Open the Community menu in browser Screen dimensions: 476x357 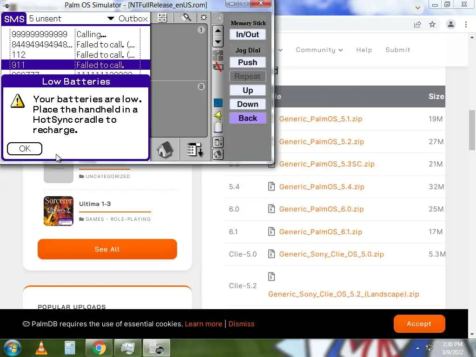319,50
